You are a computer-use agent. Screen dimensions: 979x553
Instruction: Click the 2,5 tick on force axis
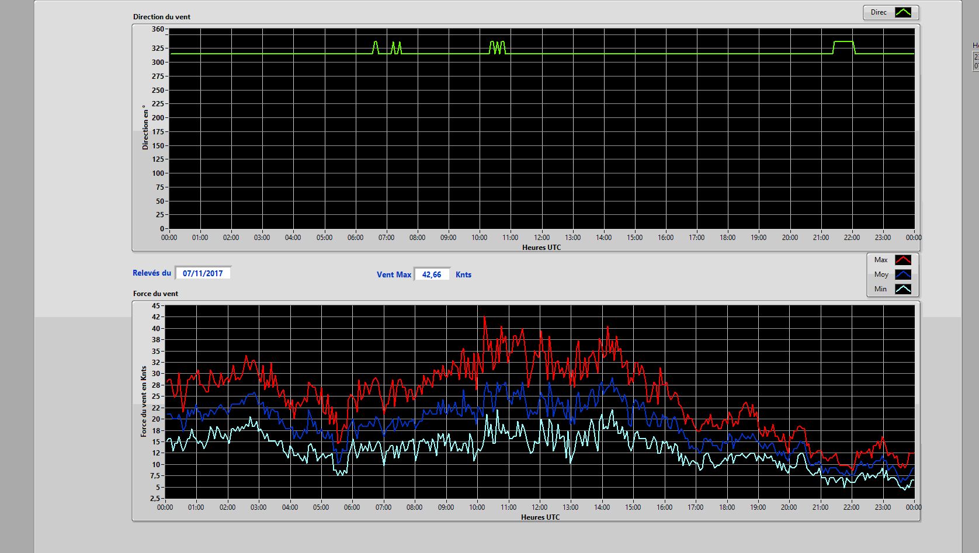pyautogui.click(x=154, y=499)
